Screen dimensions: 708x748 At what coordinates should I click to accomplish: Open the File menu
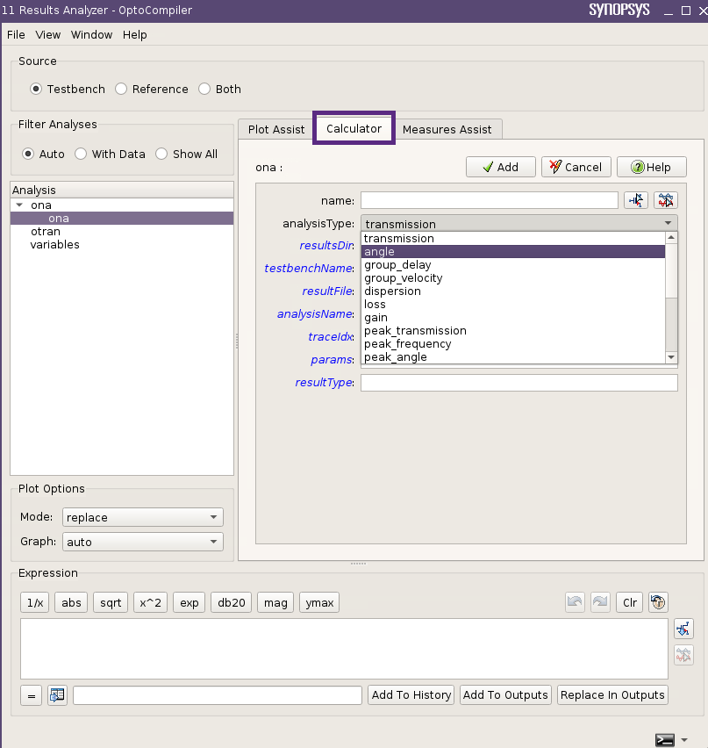pyautogui.click(x=16, y=35)
